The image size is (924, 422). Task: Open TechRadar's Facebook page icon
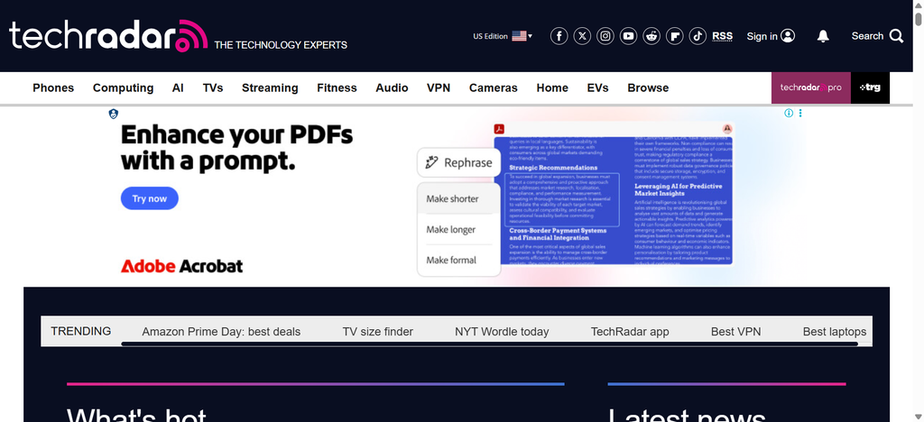[x=559, y=36]
